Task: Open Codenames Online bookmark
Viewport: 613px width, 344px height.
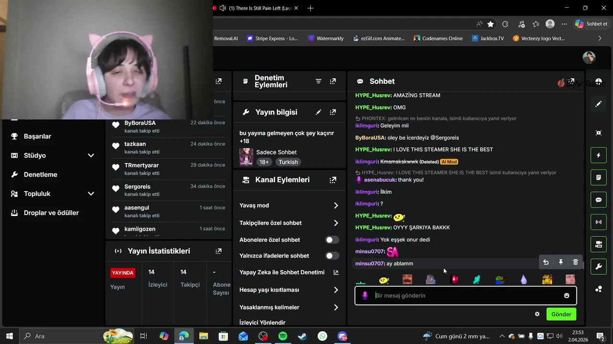Action: 438,38
